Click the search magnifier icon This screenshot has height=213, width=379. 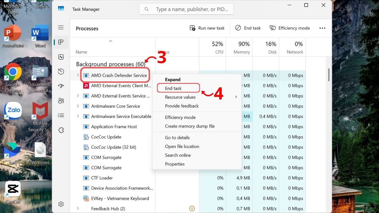146,9
